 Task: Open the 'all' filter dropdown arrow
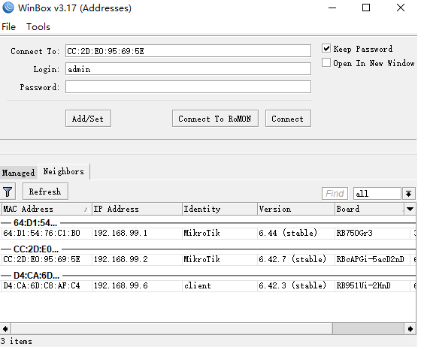409,193
